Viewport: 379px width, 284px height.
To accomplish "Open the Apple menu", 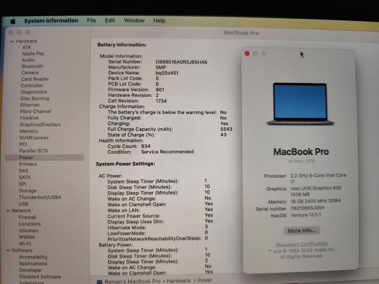I will [13, 21].
